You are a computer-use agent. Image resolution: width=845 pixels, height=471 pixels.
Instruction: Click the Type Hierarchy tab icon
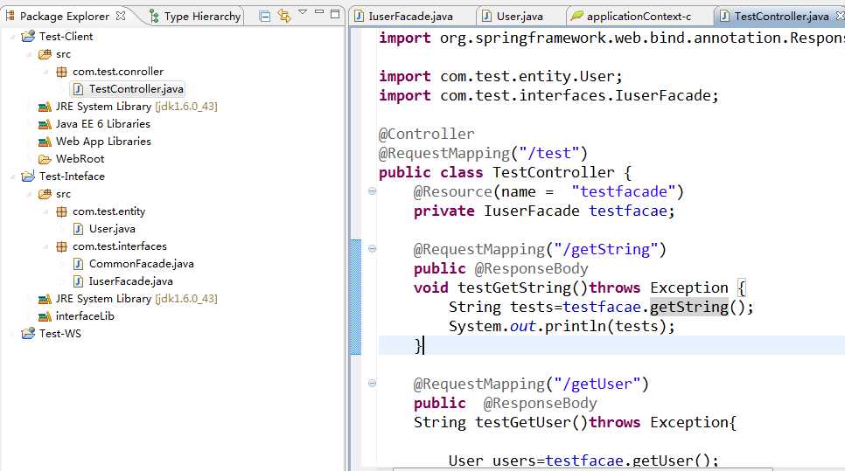tap(154, 17)
